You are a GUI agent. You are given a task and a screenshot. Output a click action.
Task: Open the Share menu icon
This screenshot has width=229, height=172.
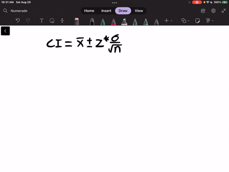click(203, 11)
